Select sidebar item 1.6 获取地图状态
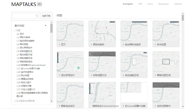Image resolution: width=185 pixels, height=109 pixels. (x=24, y=51)
